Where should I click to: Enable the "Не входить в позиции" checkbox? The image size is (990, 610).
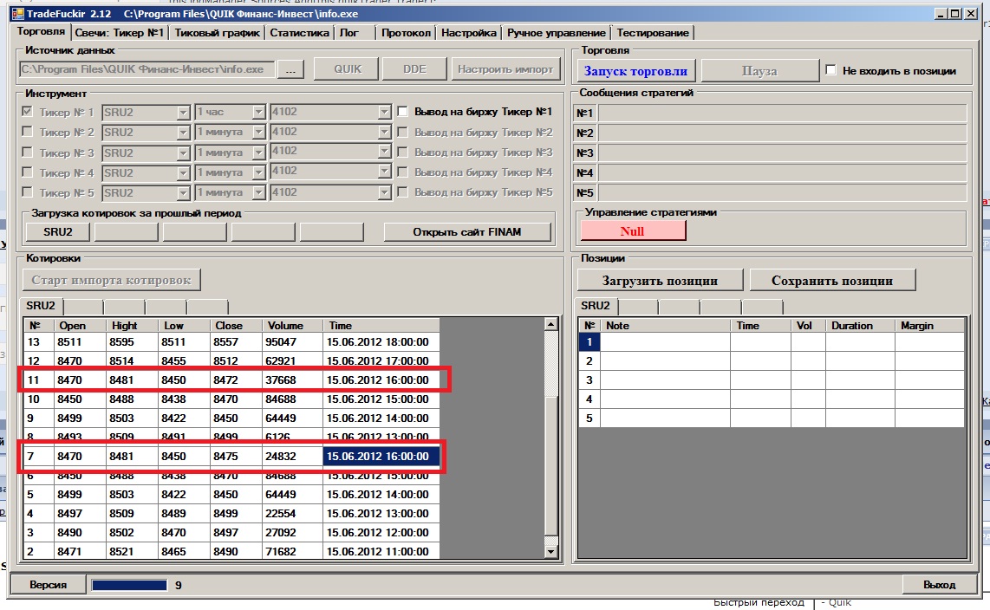pyautogui.click(x=831, y=70)
